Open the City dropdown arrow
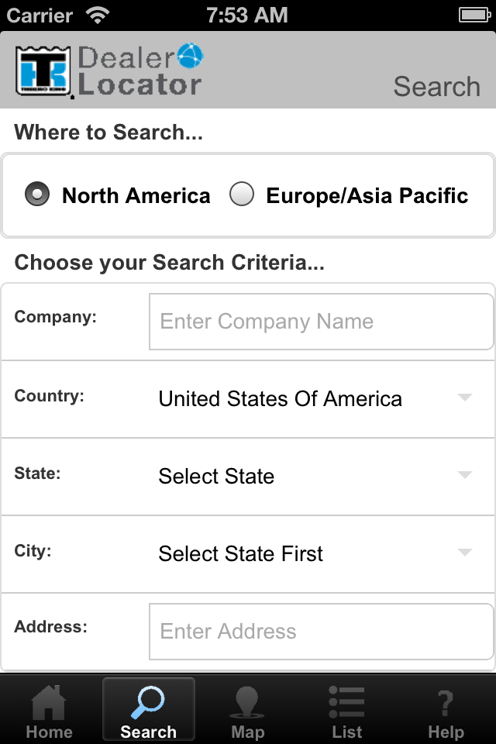The width and height of the screenshot is (496, 744). pyautogui.click(x=464, y=553)
